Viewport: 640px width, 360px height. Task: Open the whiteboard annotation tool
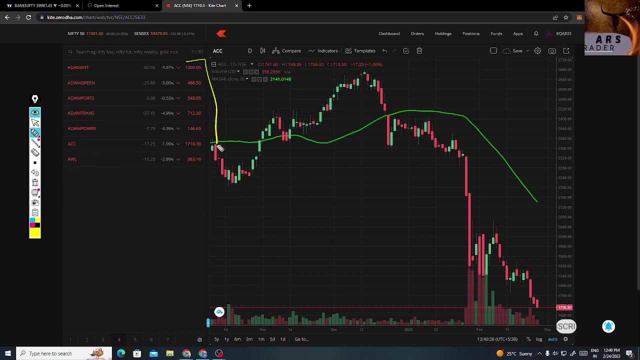pos(35,192)
